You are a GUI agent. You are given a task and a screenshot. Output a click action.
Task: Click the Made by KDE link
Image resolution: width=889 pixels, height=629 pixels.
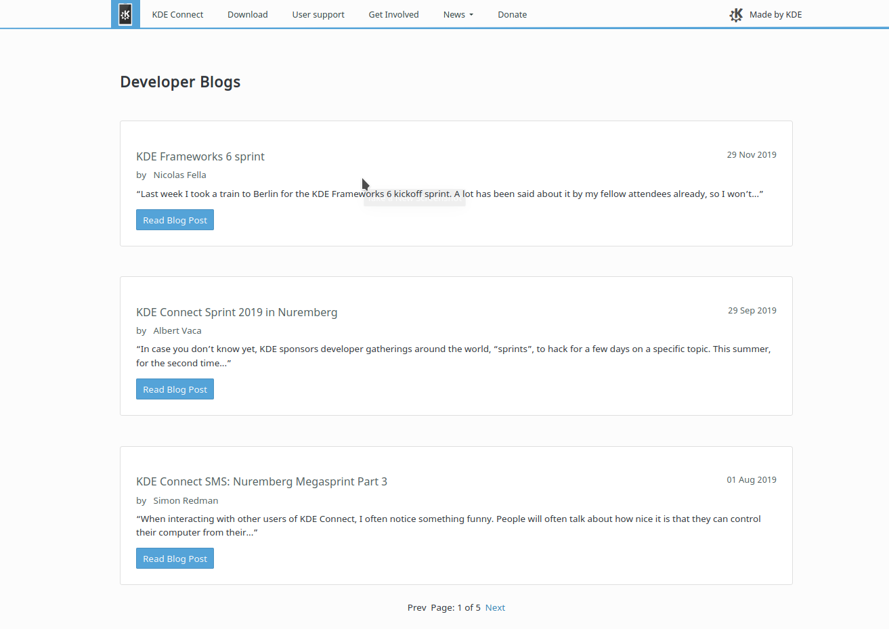tap(775, 14)
